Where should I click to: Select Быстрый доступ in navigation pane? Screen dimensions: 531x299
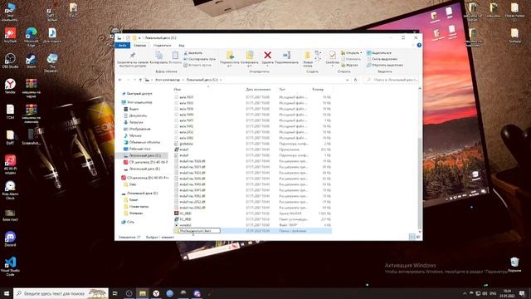(139, 94)
